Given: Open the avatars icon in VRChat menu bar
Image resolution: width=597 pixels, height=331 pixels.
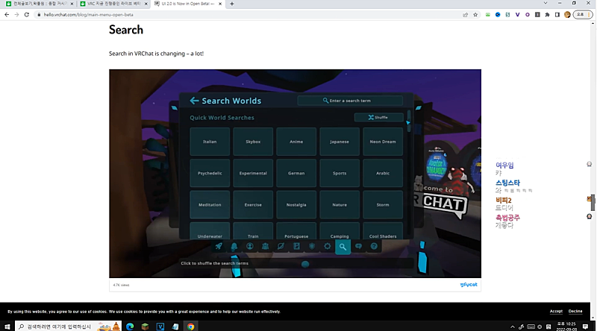Looking at the screenshot, I should point(296,247).
